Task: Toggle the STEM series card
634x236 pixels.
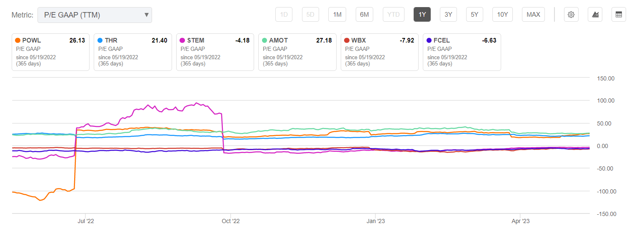Action: coord(215,52)
